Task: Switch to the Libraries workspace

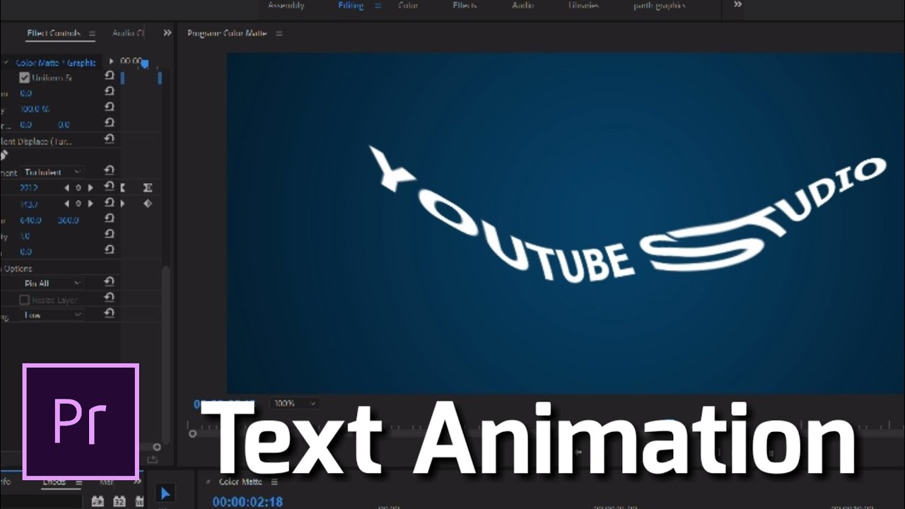Action: 583,6
